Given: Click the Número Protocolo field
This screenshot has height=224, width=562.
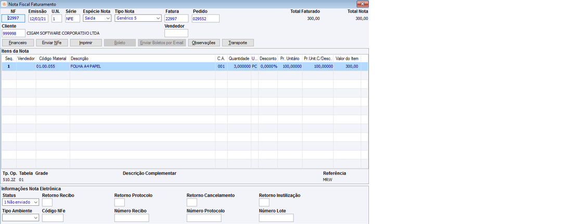Looking at the screenshot, I should pyautogui.click(x=204, y=218).
